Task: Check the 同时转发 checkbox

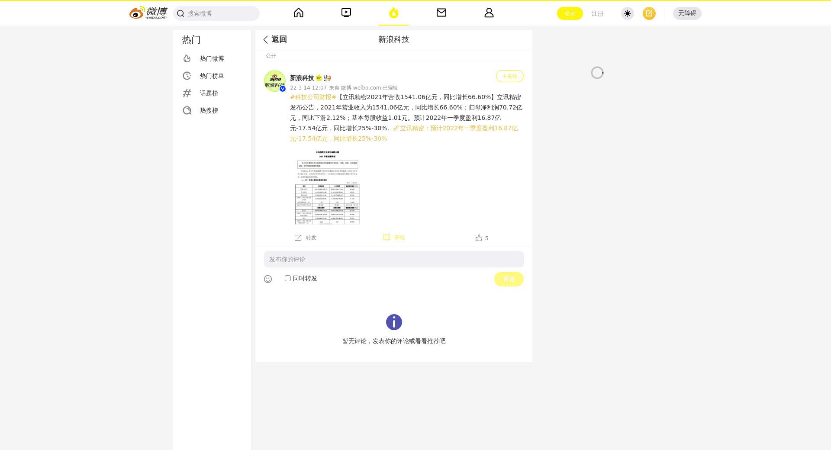Action: point(288,278)
